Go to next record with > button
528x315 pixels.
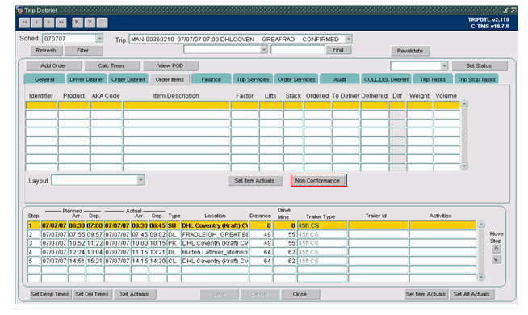pos(48,23)
